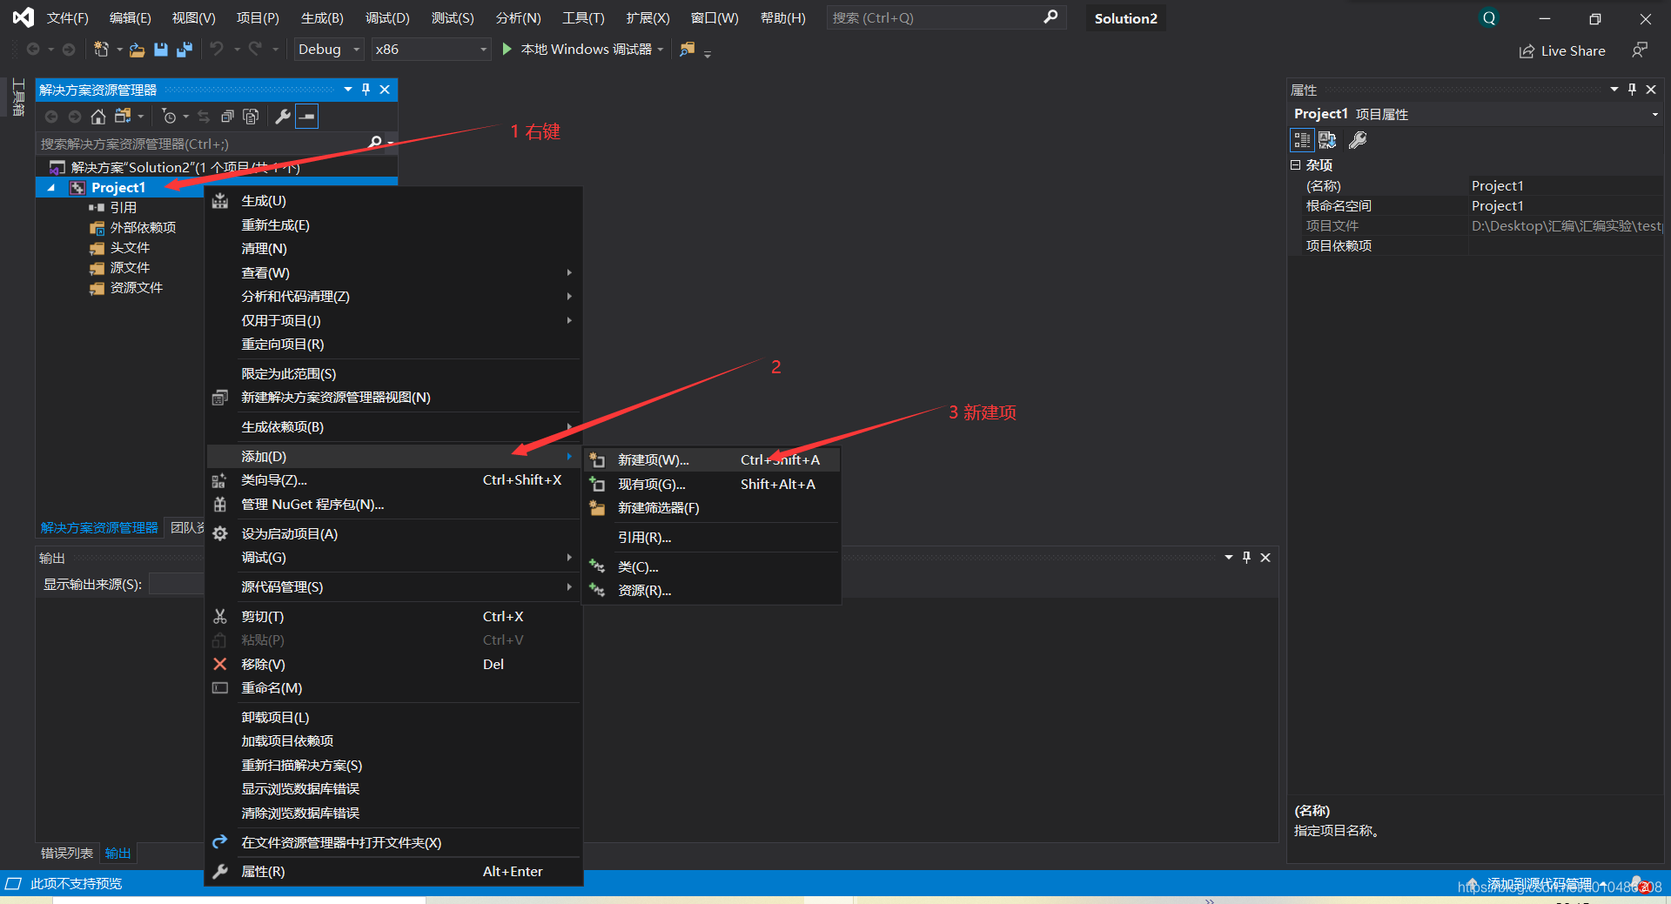Click the collapse all icon in Solution Explorer
This screenshot has height=904, width=1671.
227,117
